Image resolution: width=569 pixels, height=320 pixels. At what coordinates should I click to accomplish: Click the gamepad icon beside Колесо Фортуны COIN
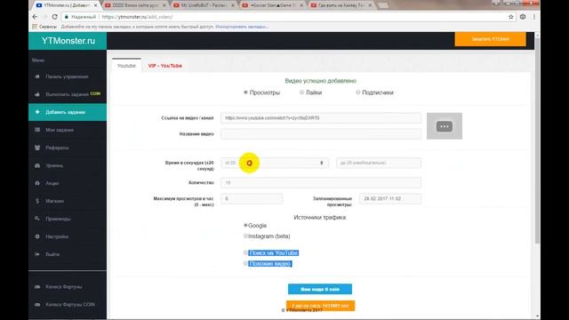37,305
